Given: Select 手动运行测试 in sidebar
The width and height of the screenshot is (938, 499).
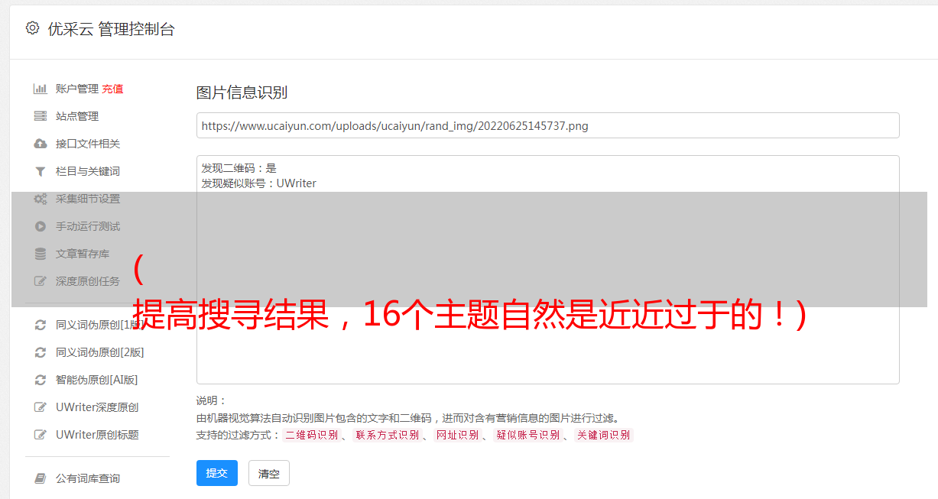Looking at the screenshot, I should click(x=88, y=226).
